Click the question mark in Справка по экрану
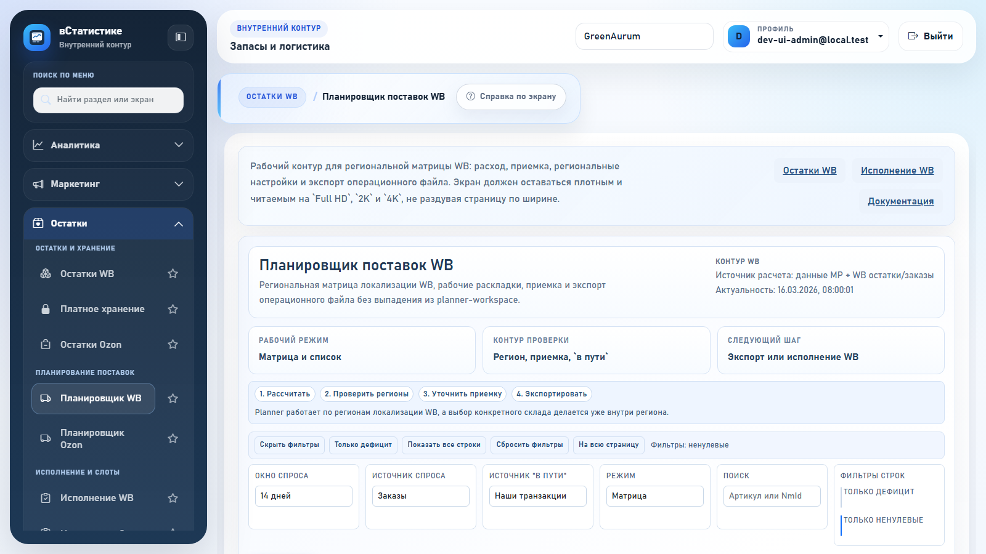Image resolution: width=986 pixels, height=554 pixels. point(470,96)
